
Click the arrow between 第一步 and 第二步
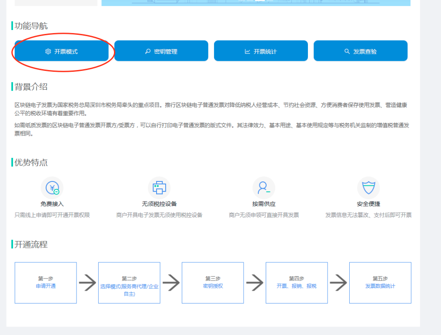tap(87, 283)
